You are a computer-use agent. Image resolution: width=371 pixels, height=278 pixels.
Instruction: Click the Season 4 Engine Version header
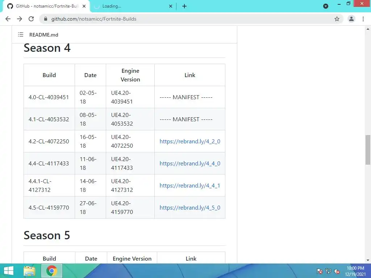(x=130, y=75)
